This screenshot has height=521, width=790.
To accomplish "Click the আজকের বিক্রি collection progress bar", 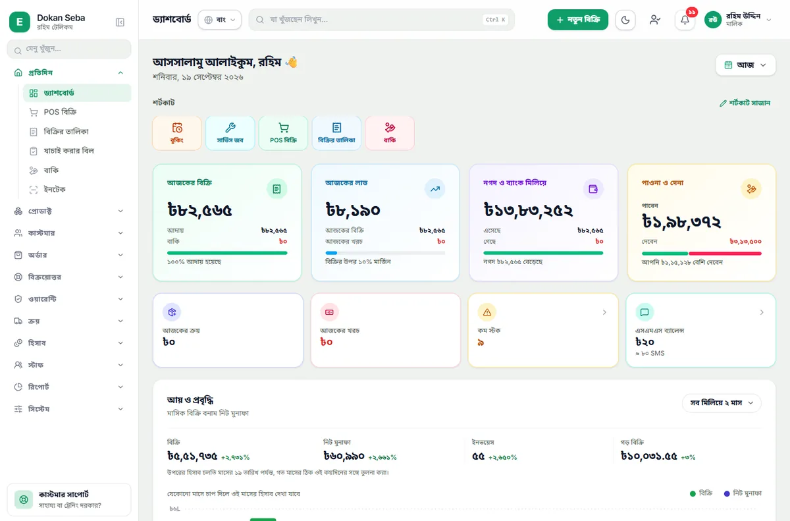I will coord(227,253).
